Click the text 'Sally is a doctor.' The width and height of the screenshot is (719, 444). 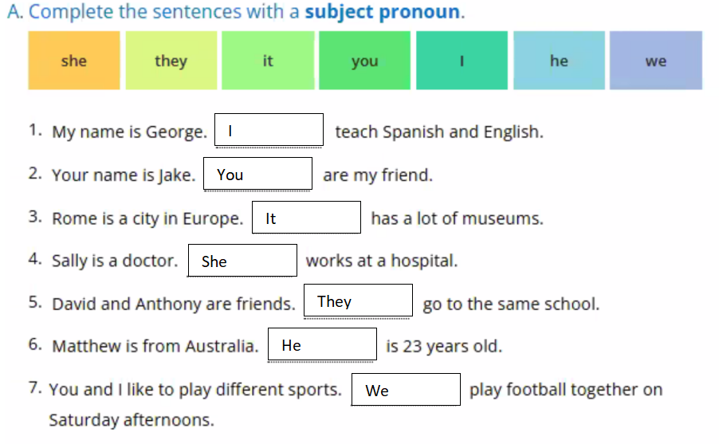point(115,261)
